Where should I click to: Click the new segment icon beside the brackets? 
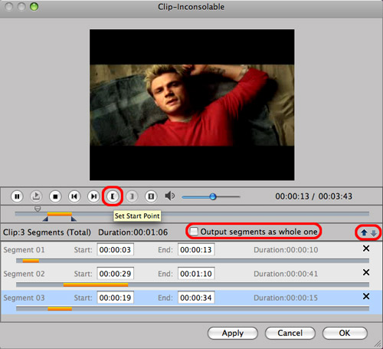coord(151,196)
